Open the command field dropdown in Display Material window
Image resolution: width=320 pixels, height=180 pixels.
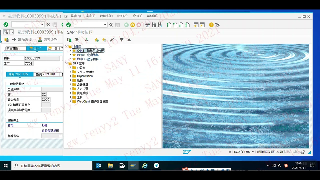point(42,24)
